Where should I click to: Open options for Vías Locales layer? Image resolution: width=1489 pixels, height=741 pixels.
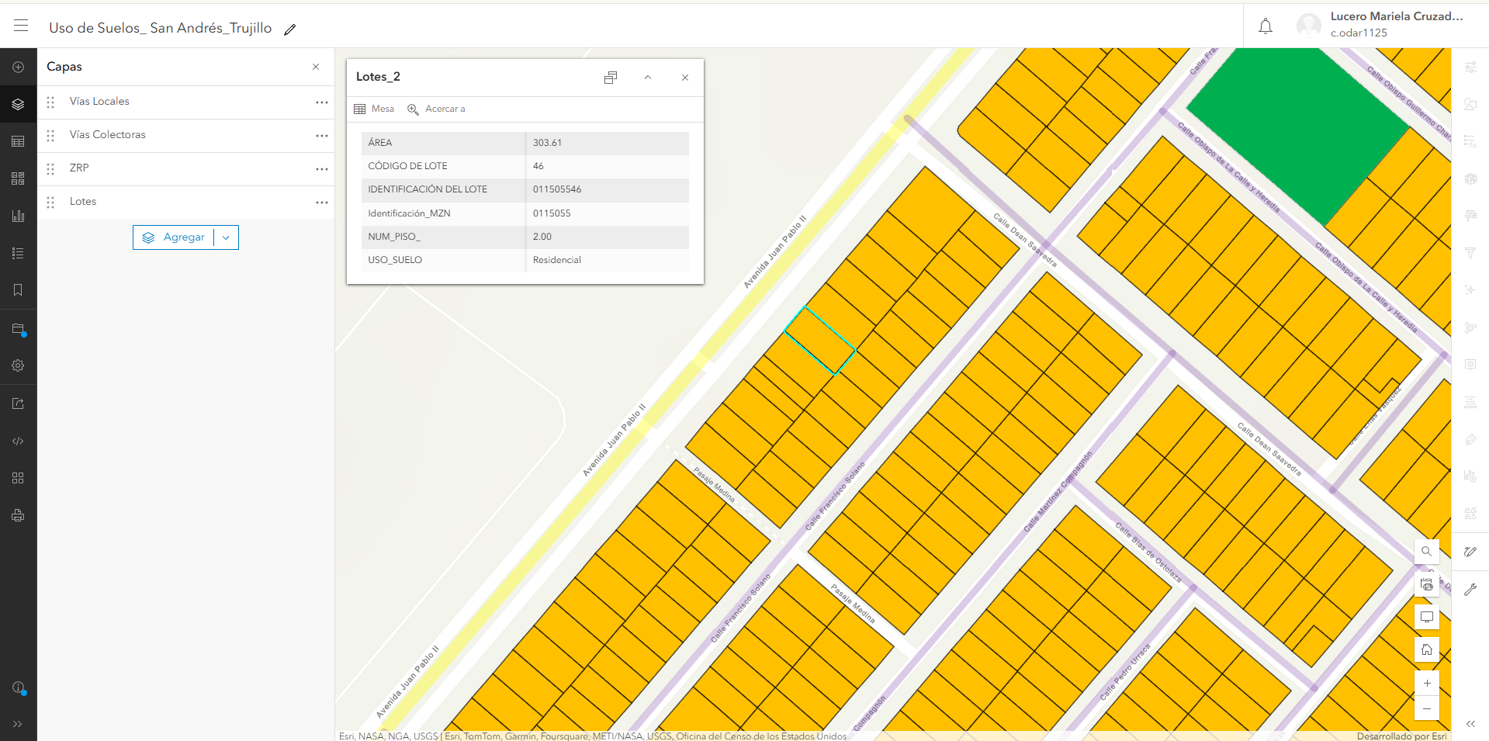click(321, 102)
